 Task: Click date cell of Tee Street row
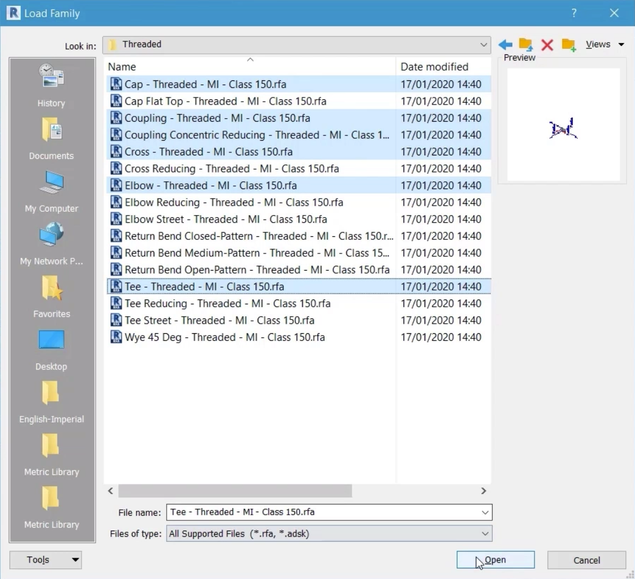click(441, 320)
